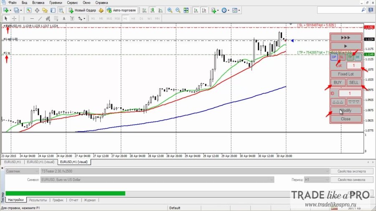
Task: Select the Fibonacci retracement tool
Action: point(56,18)
